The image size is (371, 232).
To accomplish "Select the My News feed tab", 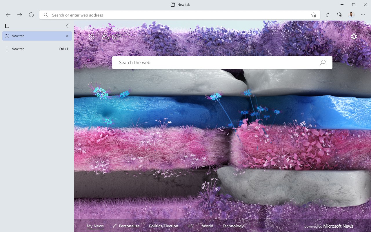I will [x=95, y=226].
